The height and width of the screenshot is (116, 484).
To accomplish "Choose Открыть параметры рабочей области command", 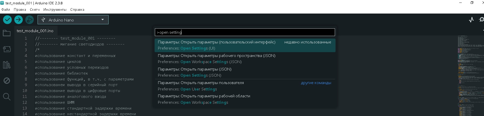I will pyautogui.click(x=245, y=99).
